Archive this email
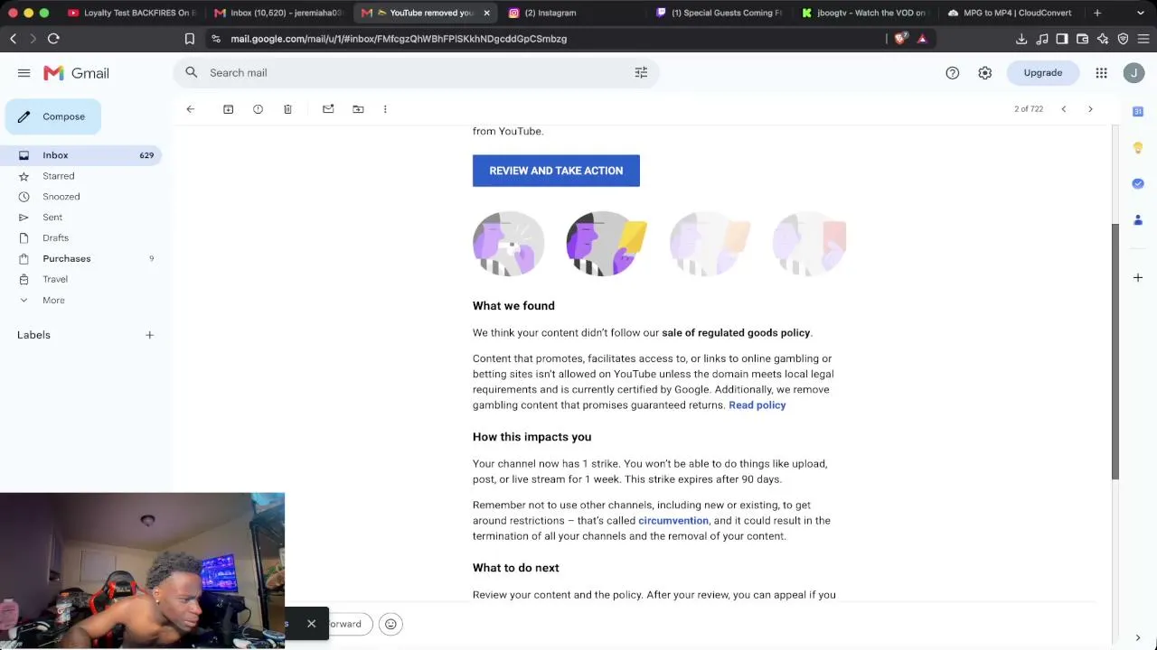 [228, 109]
